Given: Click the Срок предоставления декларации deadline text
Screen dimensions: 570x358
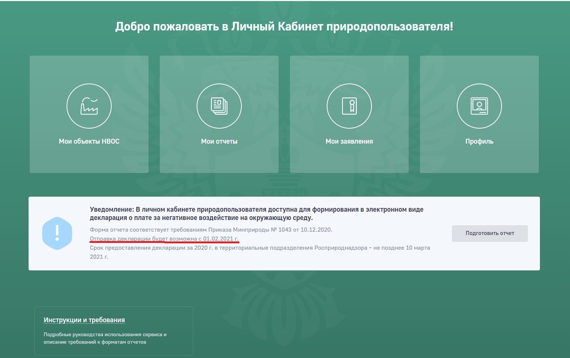Looking at the screenshot, I should [259, 248].
